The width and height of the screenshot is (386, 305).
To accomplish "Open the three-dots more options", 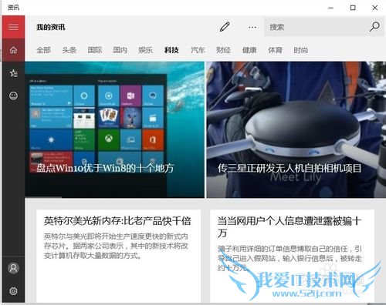I will point(252,27).
